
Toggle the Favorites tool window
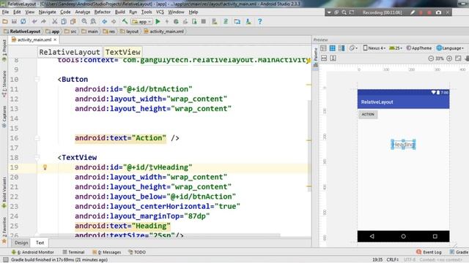[x=4, y=230]
